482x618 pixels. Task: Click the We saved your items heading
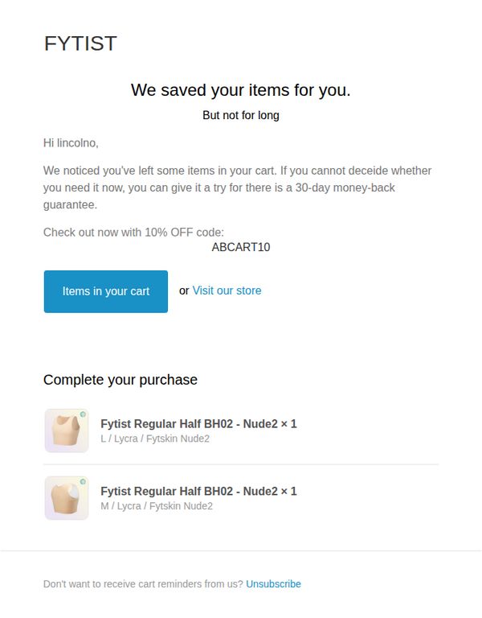(x=241, y=90)
